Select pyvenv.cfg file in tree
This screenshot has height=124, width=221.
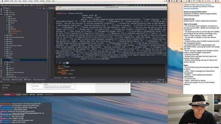pyautogui.click(x=12, y=33)
